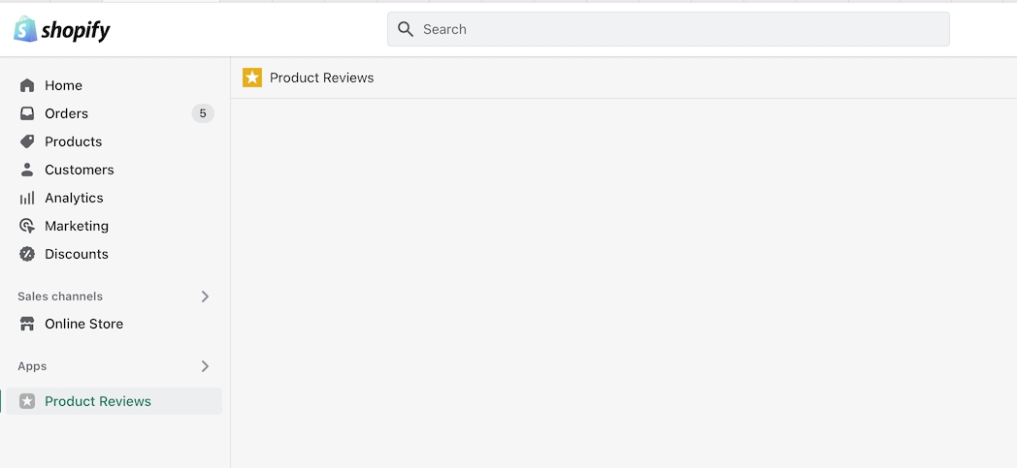Click the Orders count badge showing 5
This screenshot has height=468, width=1017.
(203, 113)
